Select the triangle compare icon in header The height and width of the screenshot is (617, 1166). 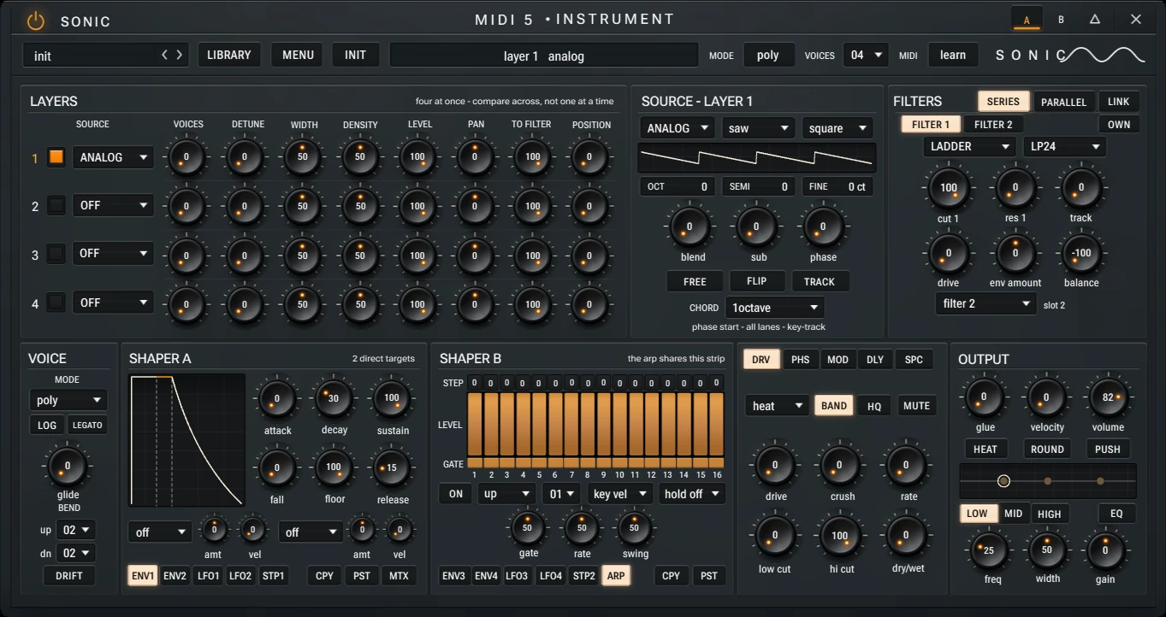(x=1095, y=20)
